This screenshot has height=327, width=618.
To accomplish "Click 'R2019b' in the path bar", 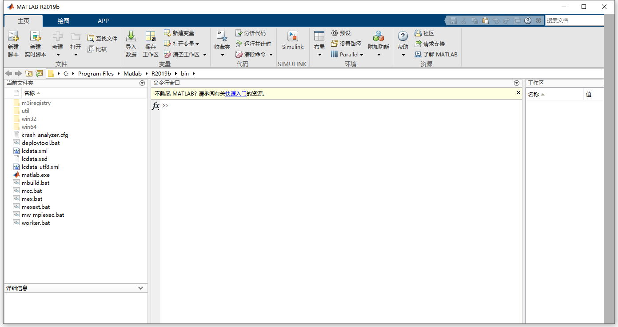I will click(161, 74).
